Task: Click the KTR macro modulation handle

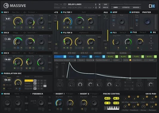Action: (x=107, y=98)
